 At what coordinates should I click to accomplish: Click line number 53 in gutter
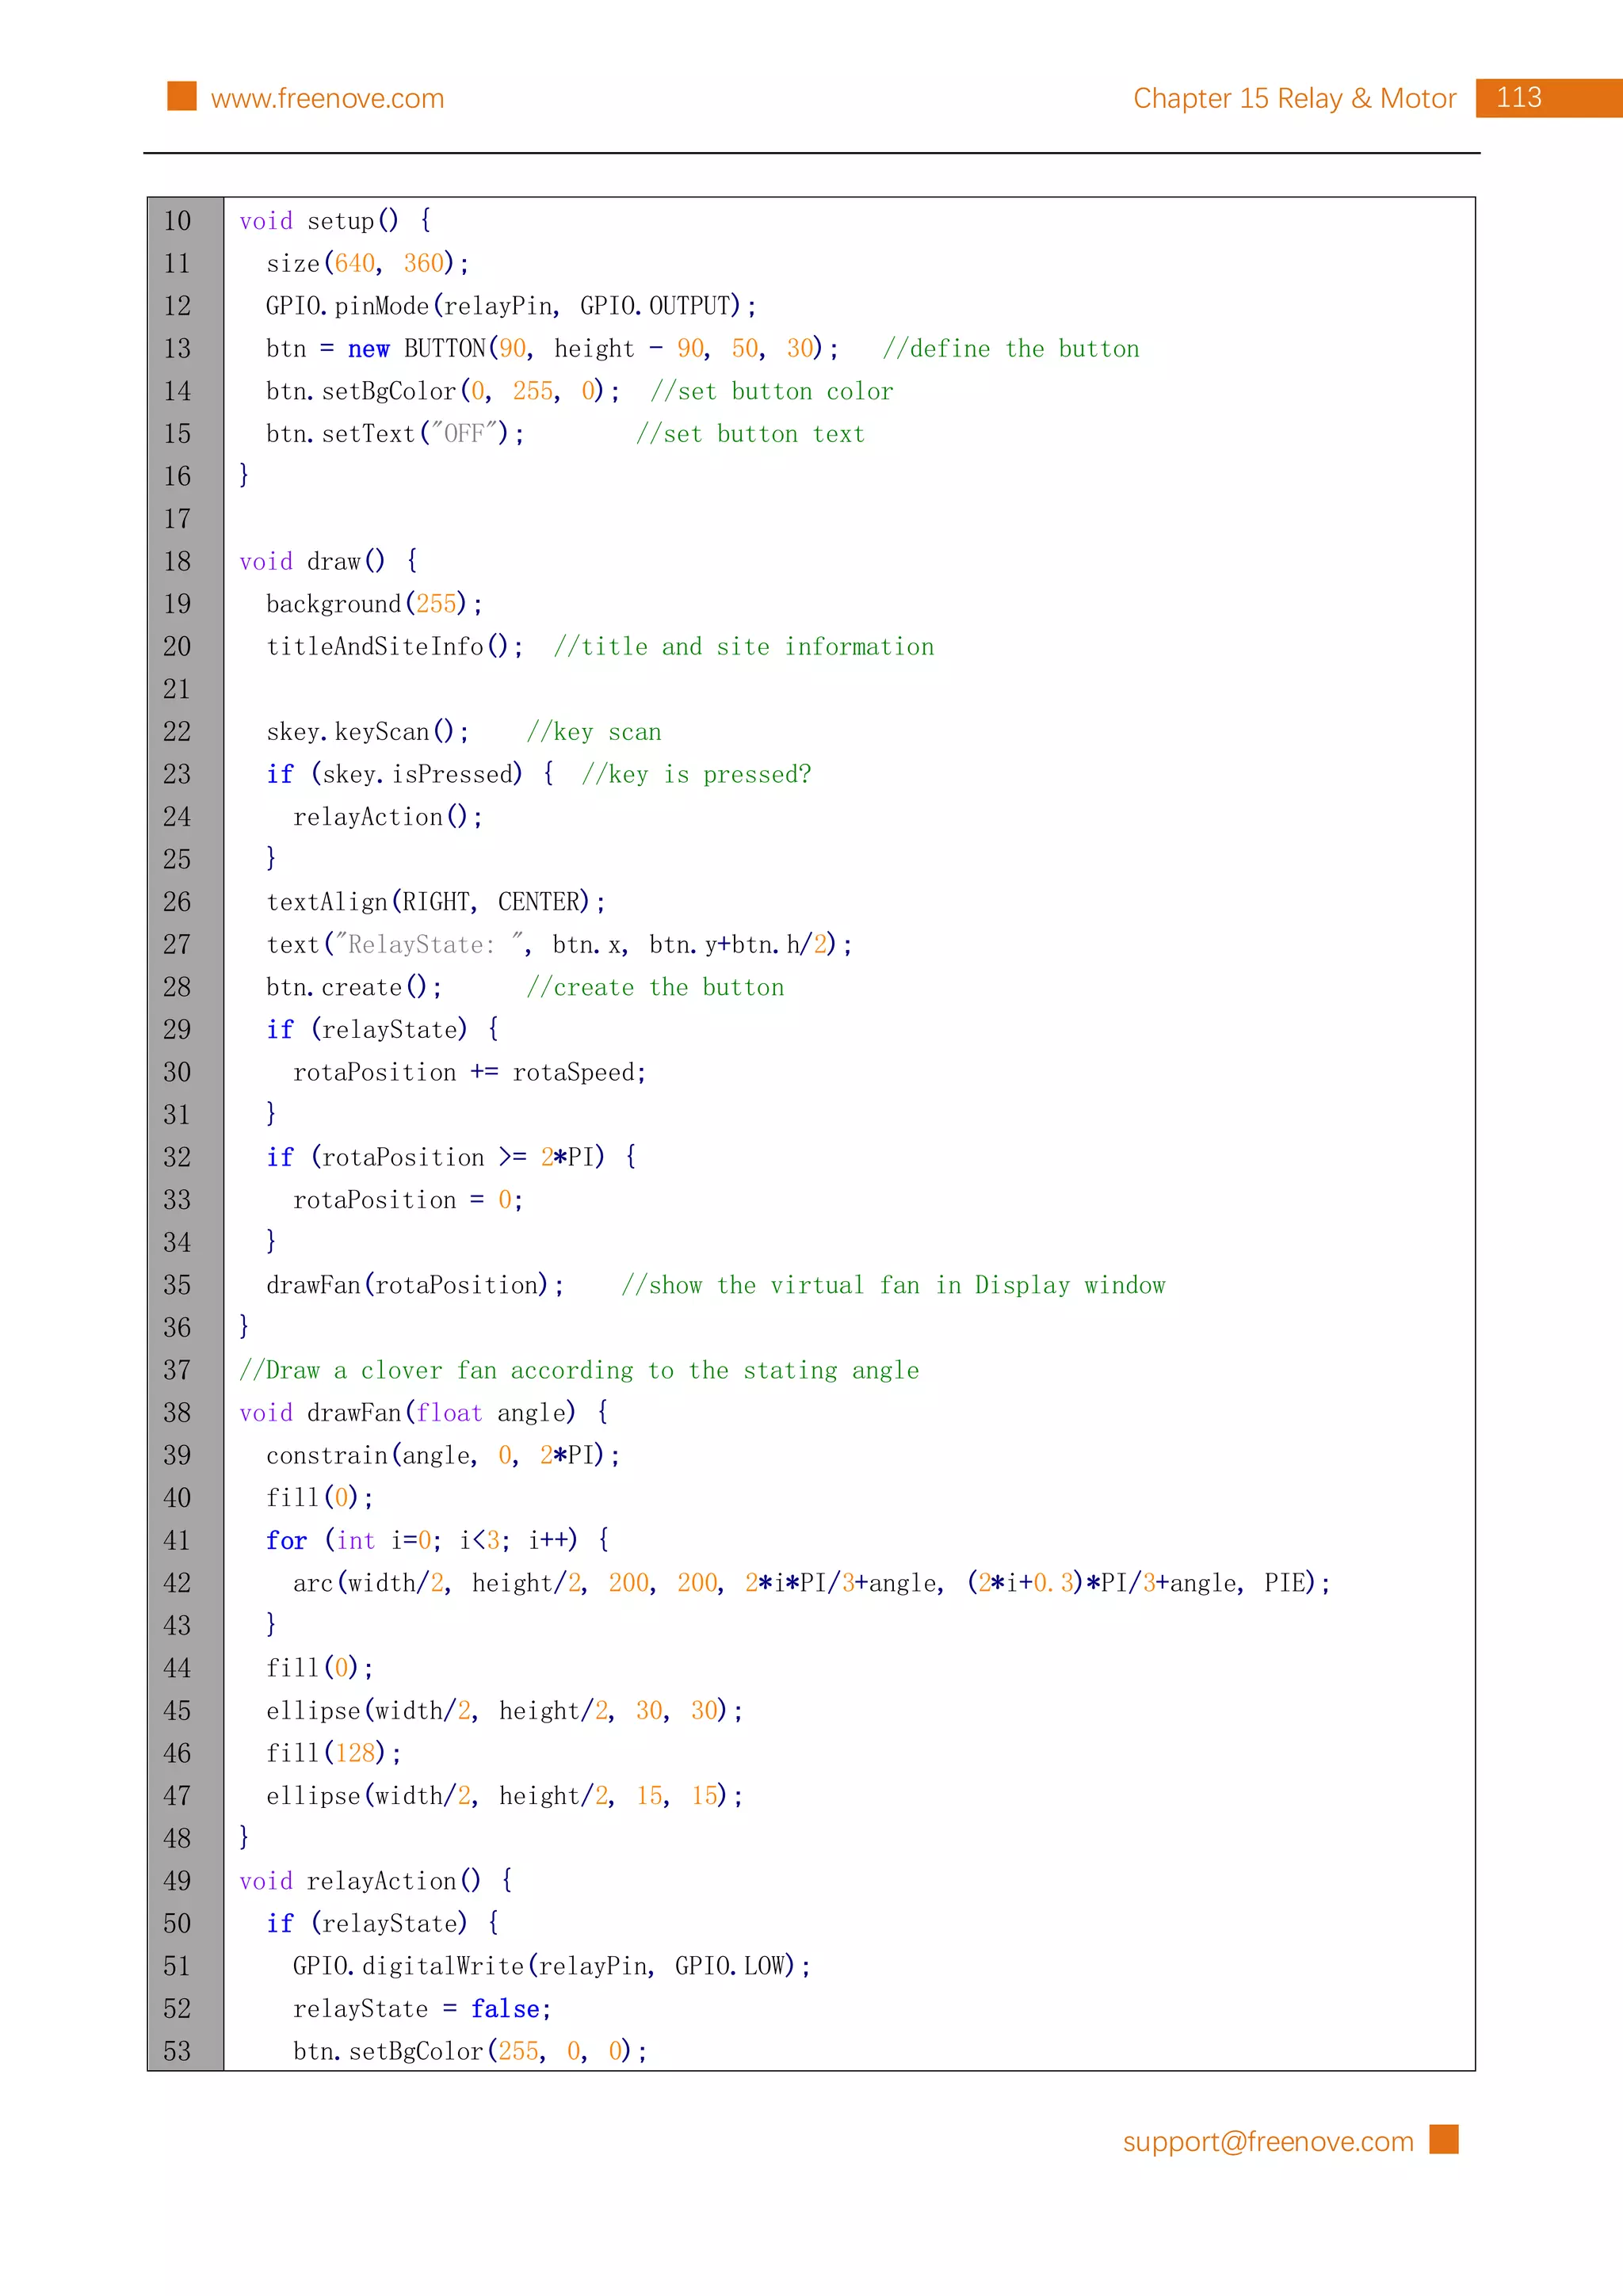coord(177,2051)
